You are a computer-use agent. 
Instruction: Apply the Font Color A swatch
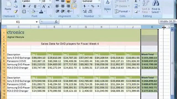41,11
